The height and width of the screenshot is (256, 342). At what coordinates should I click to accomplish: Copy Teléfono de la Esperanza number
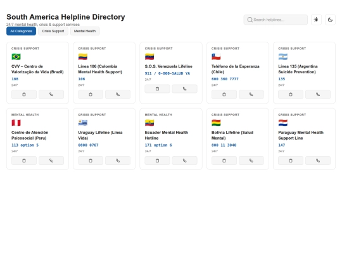(x=224, y=94)
